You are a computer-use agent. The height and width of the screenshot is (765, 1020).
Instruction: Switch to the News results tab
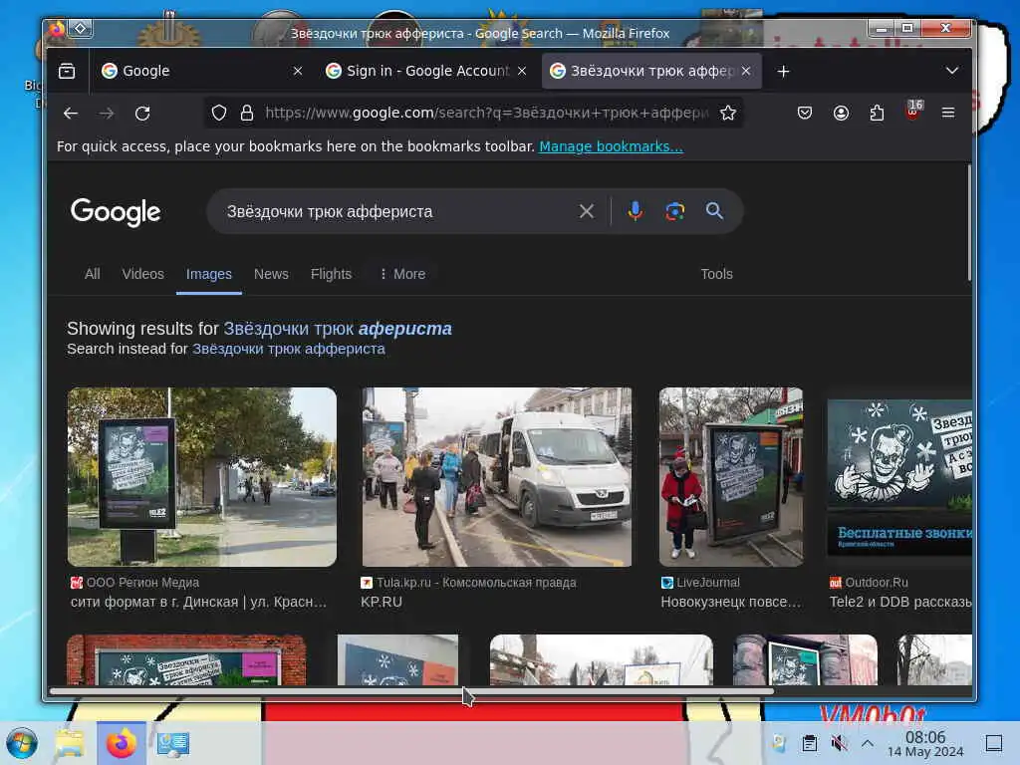(271, 275)
